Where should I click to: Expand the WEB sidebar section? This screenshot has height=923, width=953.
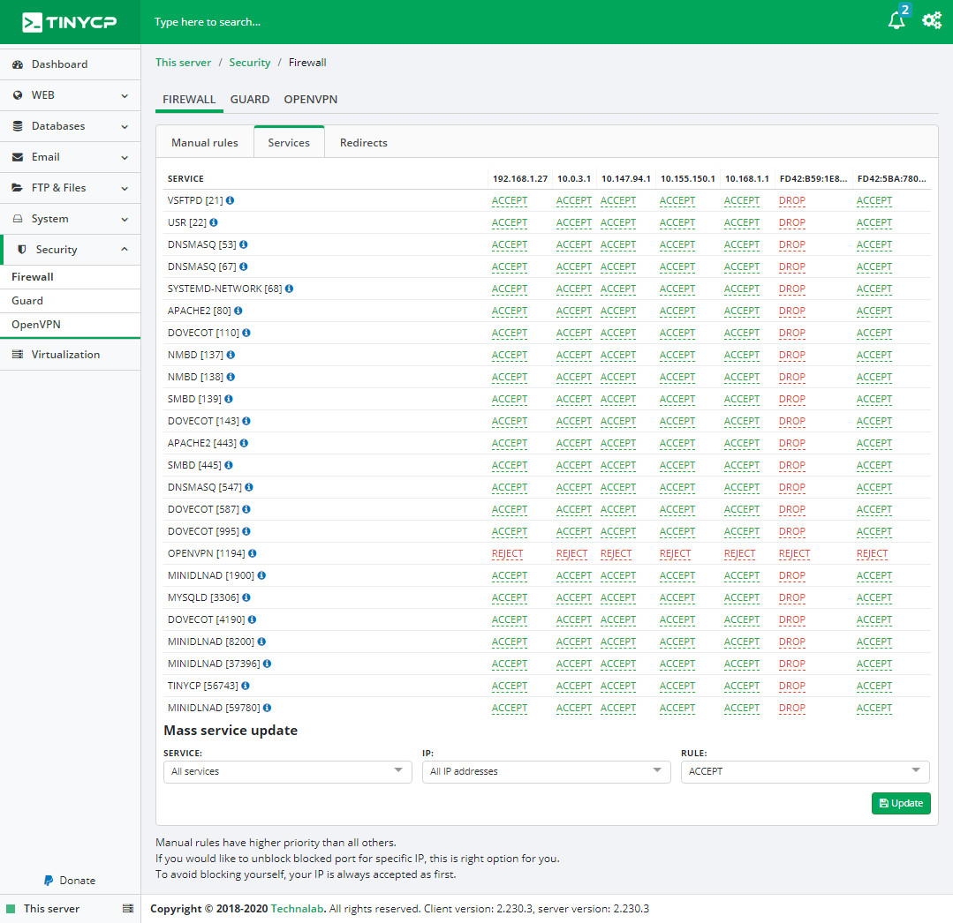pos(71,95)
